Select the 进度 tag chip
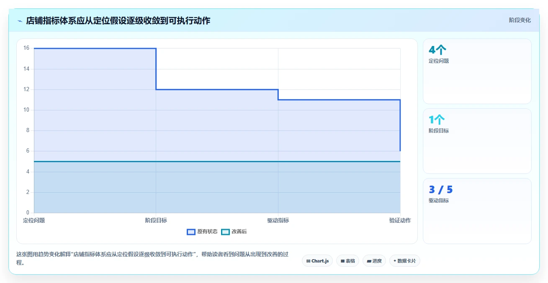The width and height of the screenshot is (548, 283). 374,261
